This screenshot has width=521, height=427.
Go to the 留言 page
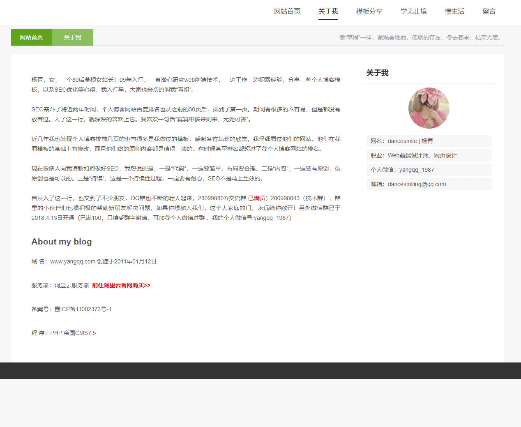(489, 11)
